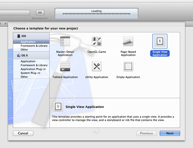193x148 pixels.
Task: Select Application Plug-in category
Action: click(33, 69)
